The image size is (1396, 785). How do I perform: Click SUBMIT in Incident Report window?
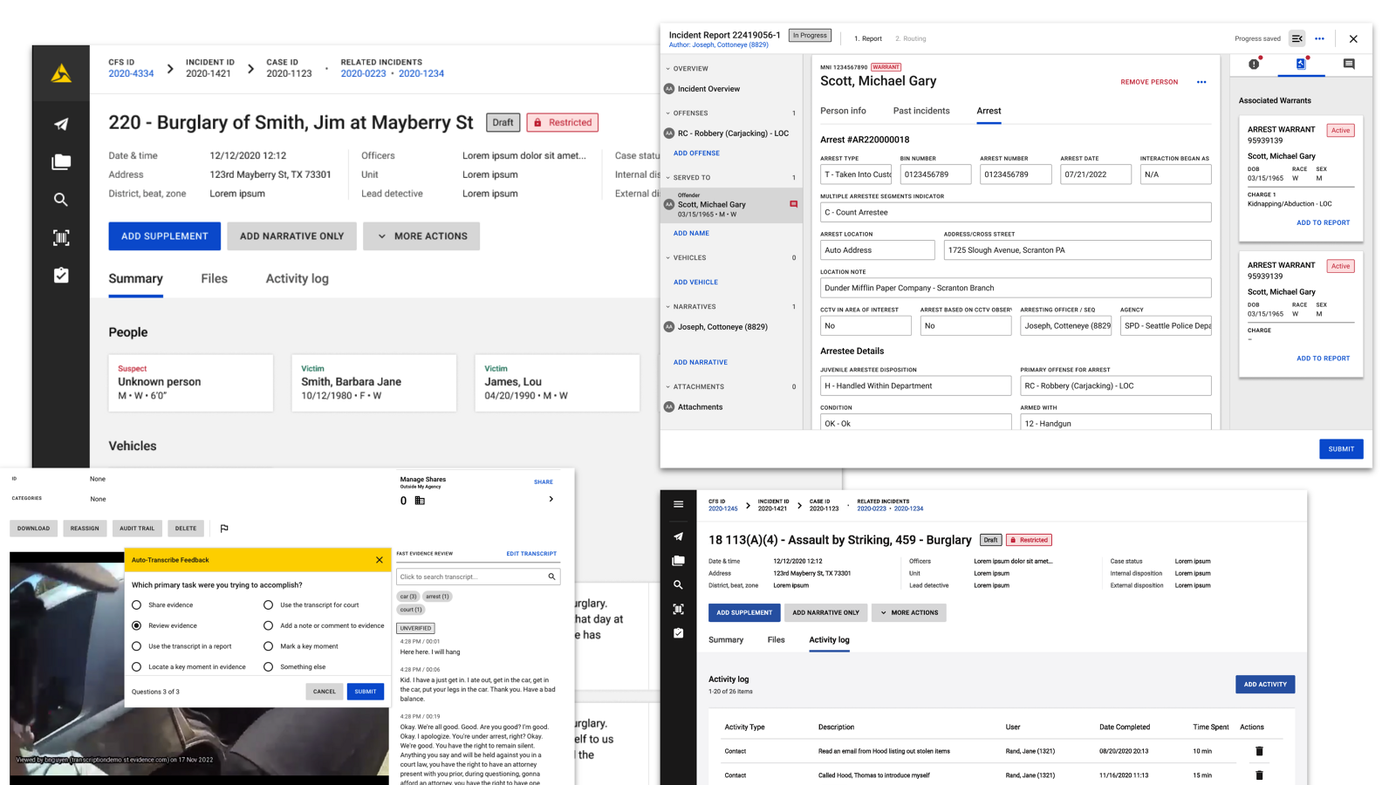point(1341,449)
